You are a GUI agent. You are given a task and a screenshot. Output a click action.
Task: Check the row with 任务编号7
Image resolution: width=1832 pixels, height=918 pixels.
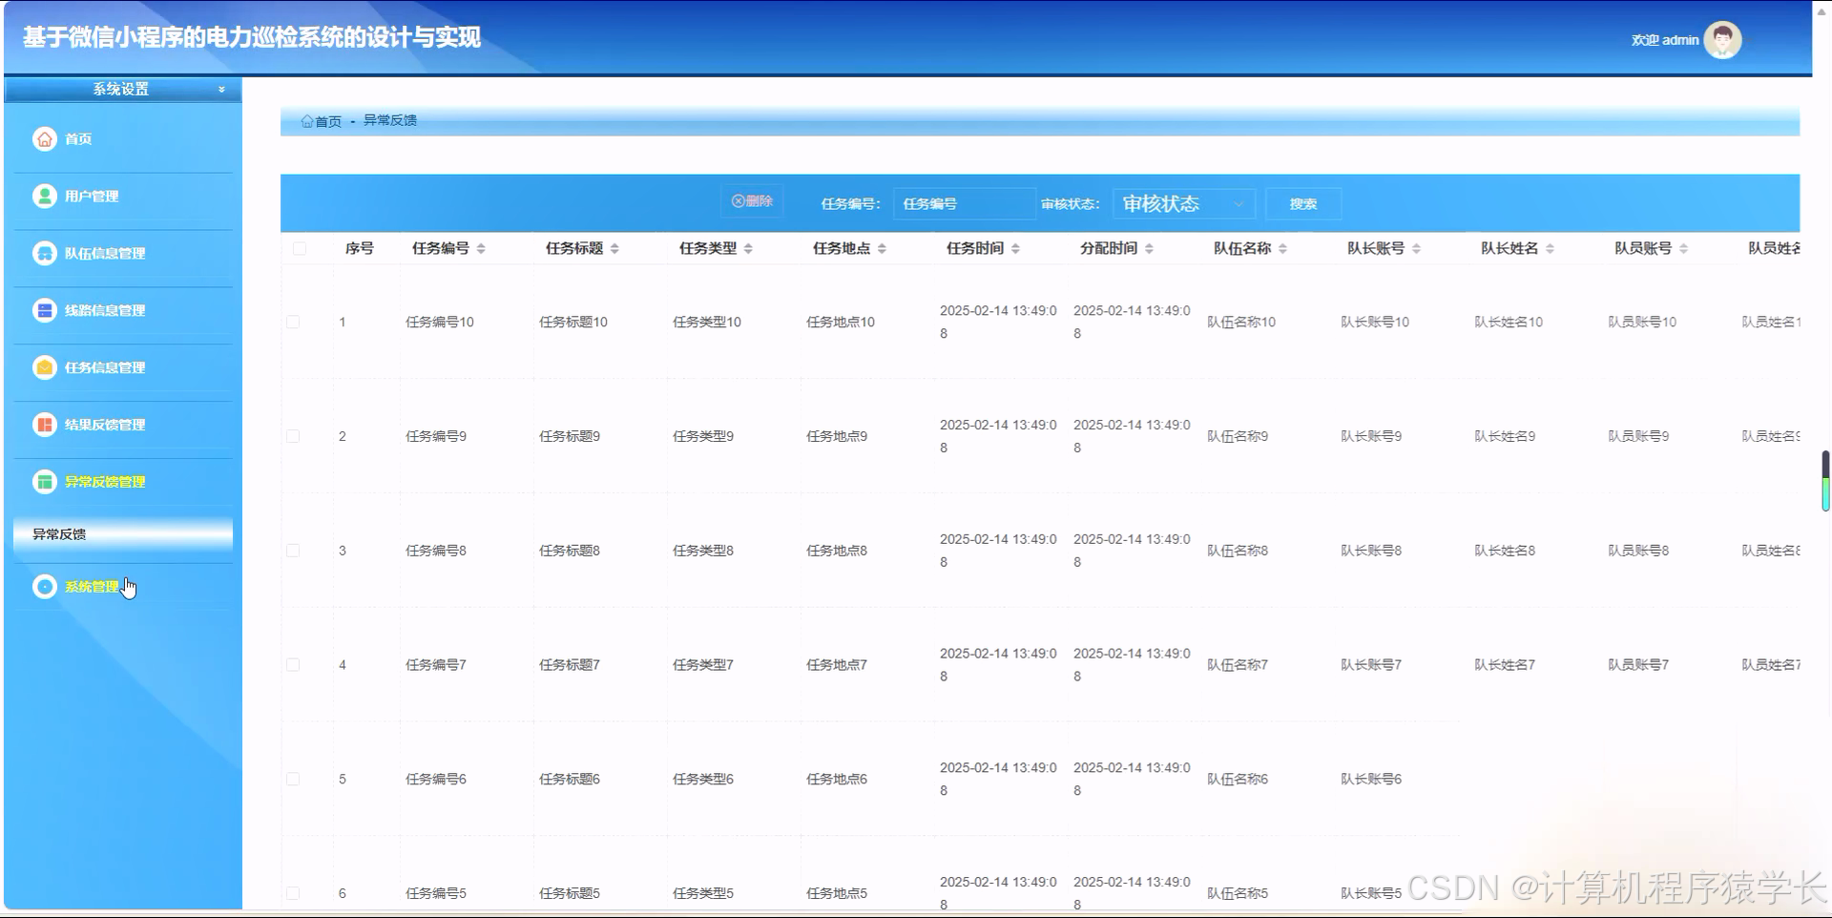coord(293,665)
